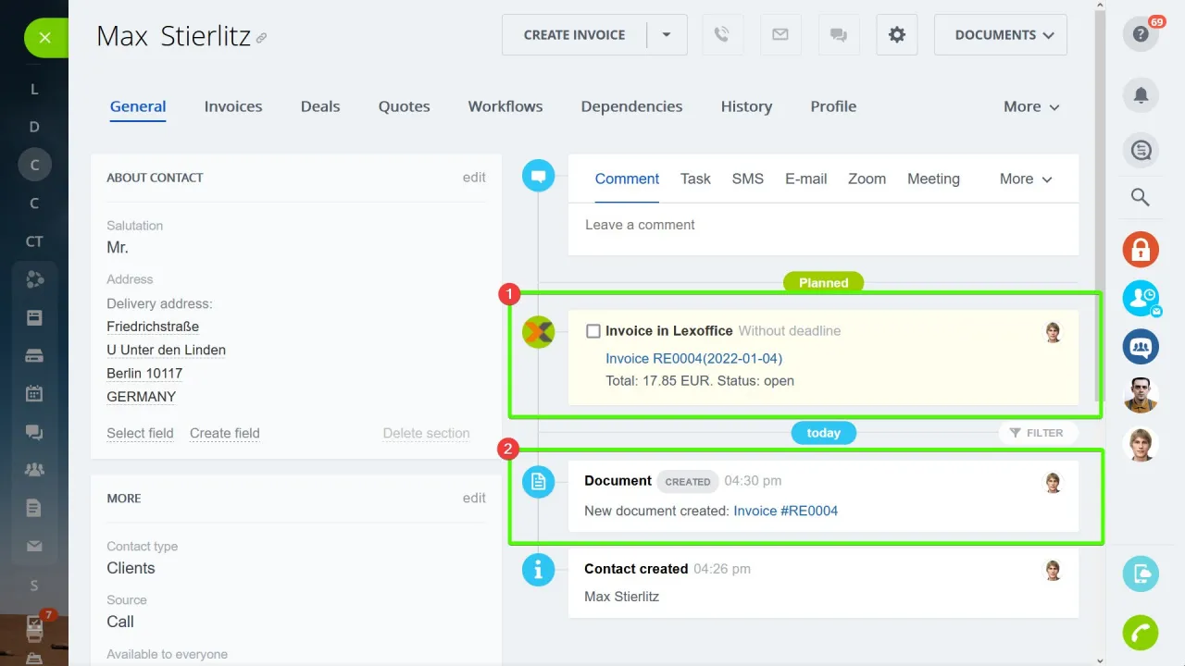Check the Invoice in Lexoffice task checkbox

[x=592, y=330]
